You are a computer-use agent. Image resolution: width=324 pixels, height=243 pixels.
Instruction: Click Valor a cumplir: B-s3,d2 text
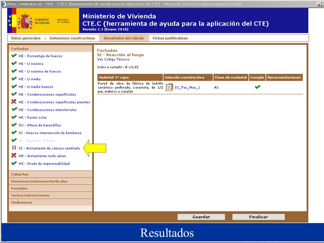point(118,67)
